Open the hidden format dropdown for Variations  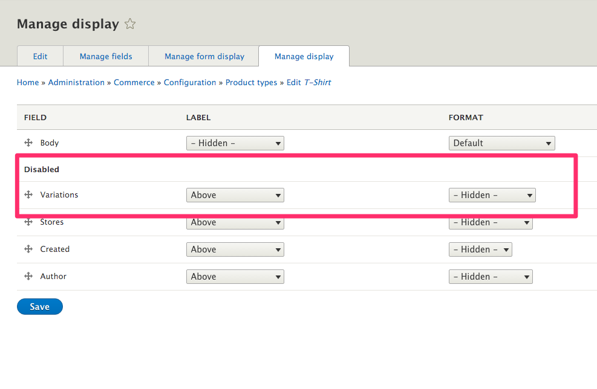492,194
